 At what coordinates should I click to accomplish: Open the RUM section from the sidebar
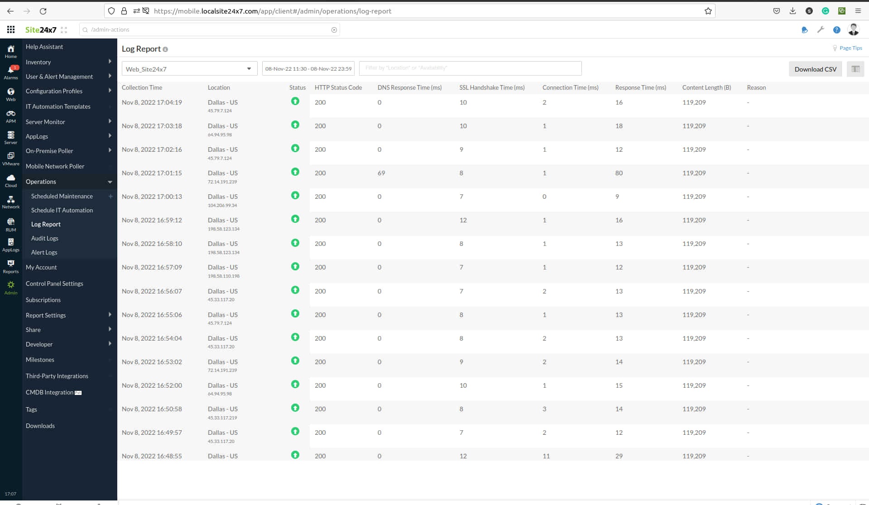tap(10, 224)
